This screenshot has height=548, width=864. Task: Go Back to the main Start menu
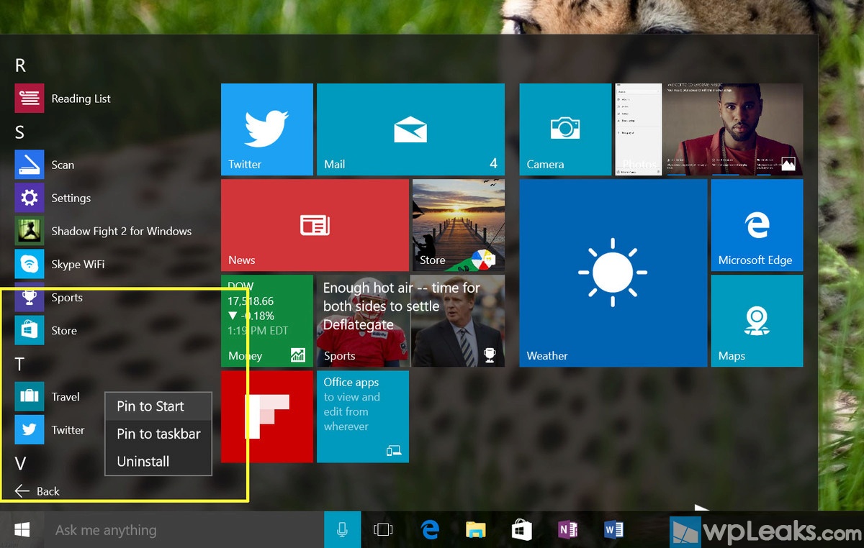(37, 491)
